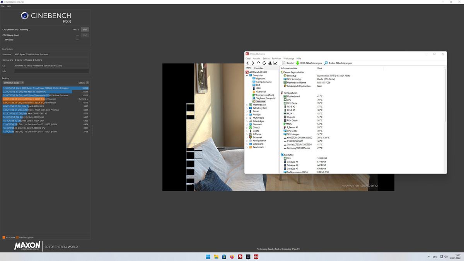464x261 pixels.
Task: Select the Threadripper 2990WX ranking bar
Action: click(46, 88)
